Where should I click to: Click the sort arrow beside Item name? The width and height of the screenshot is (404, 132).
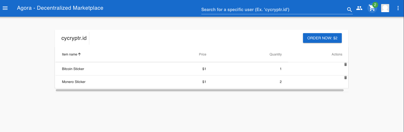point(79,54)
